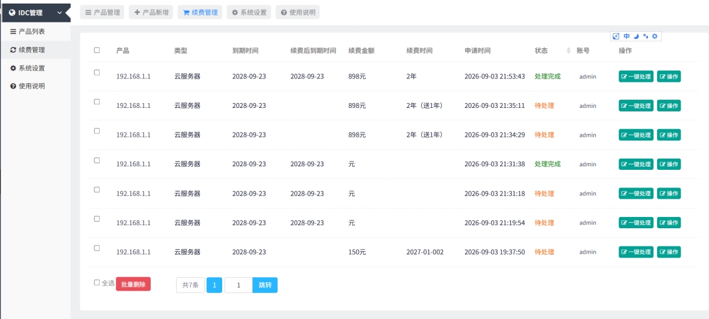Tick the 全选 checkbox
The image size is (709, 319).
click(97, 282)
